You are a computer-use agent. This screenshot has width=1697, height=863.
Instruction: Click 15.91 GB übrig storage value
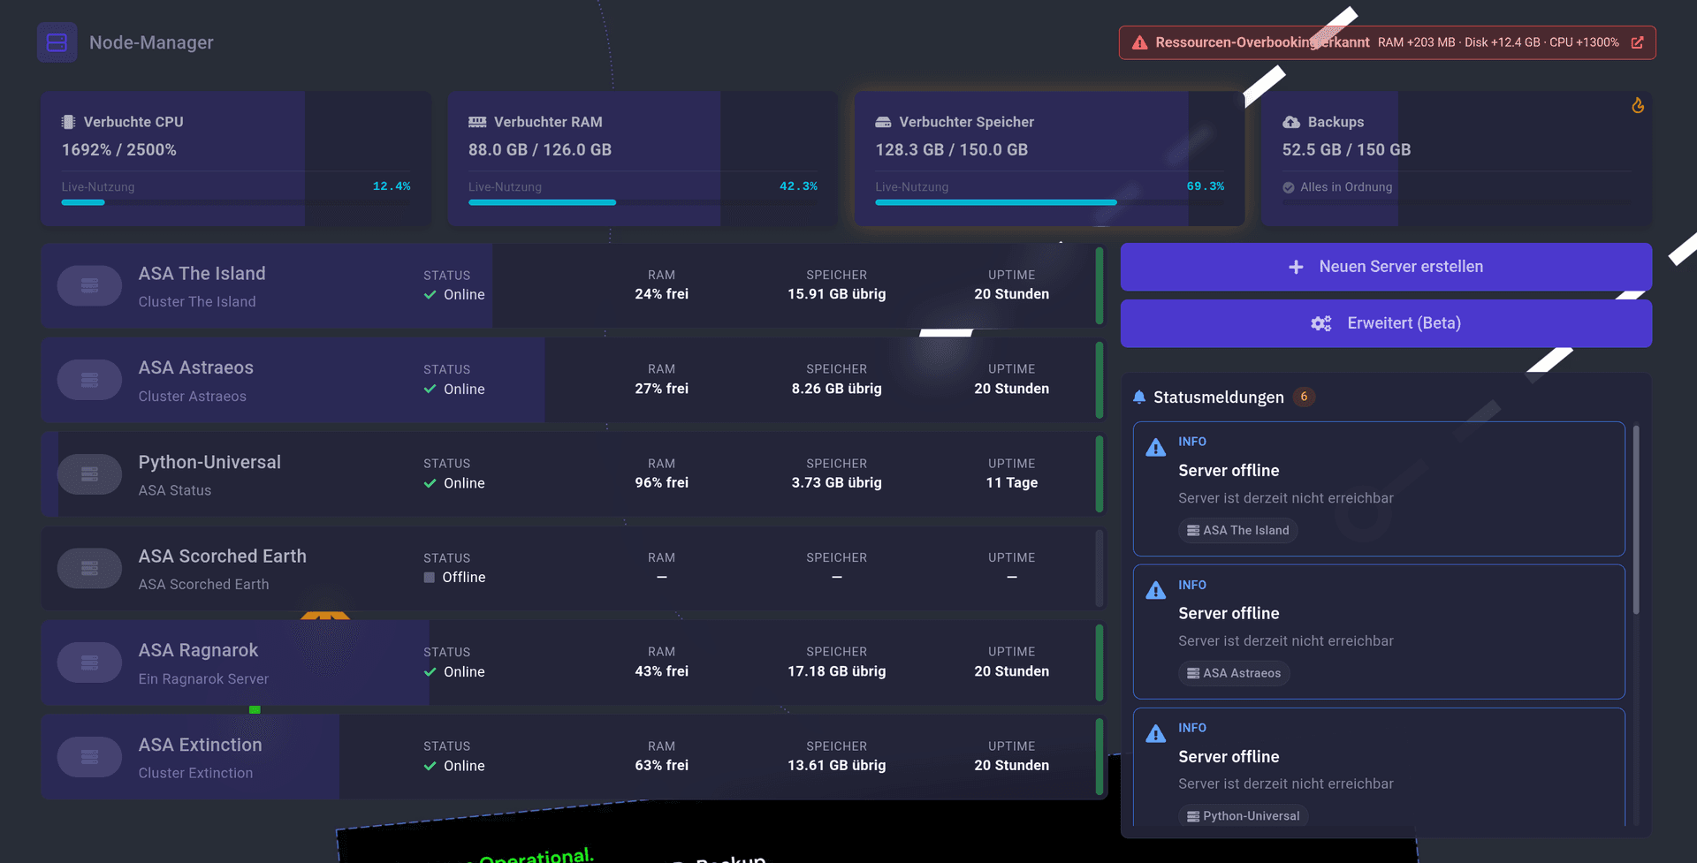point(836,294)
